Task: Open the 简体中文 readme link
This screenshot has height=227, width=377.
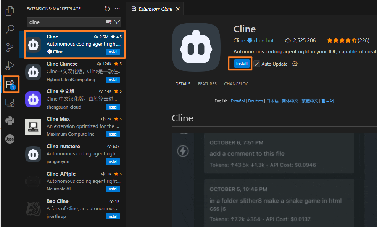Action: (x=290, y=101)
